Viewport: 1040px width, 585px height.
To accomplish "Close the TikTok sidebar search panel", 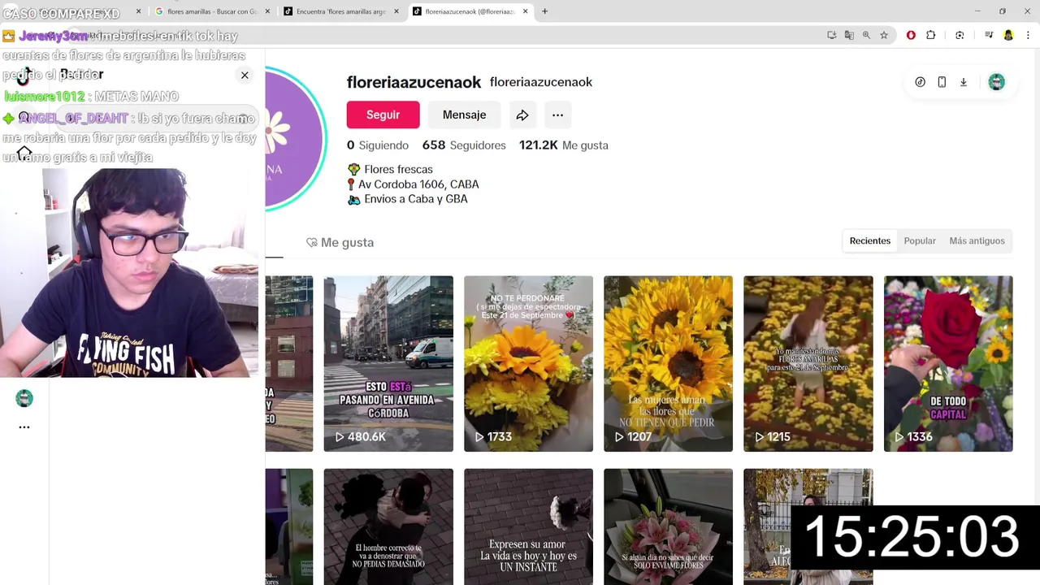I will click(245, 75).
